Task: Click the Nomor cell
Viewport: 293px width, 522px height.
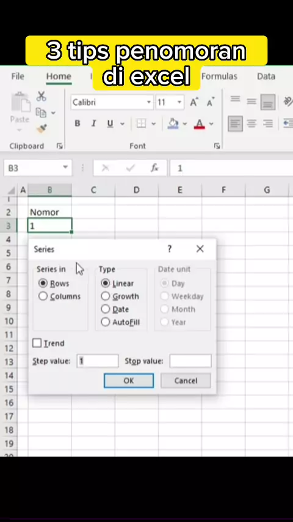Action: (49, 212)
